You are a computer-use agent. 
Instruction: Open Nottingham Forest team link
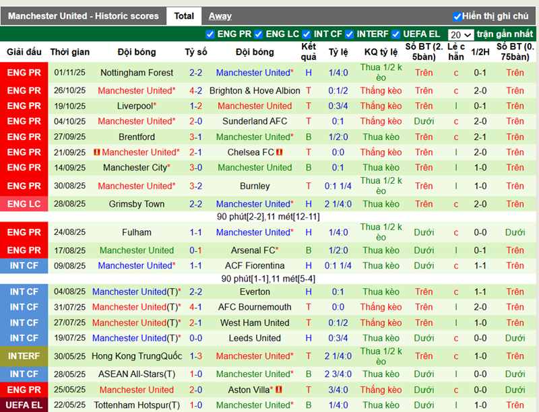[x=137, y=73]
